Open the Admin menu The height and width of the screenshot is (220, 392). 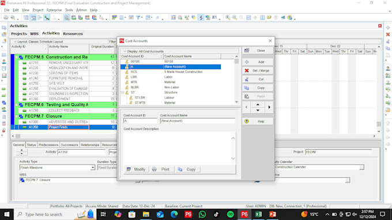click(x=81, y=10)
